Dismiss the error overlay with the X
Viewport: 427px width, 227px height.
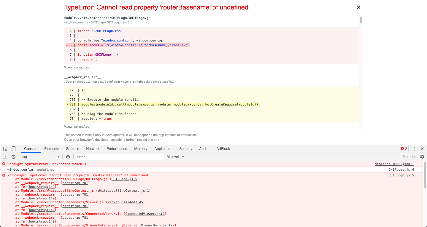(358, 7)
